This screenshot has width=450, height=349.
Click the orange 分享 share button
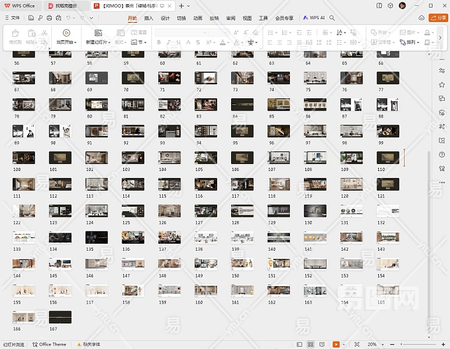point(438,18)
